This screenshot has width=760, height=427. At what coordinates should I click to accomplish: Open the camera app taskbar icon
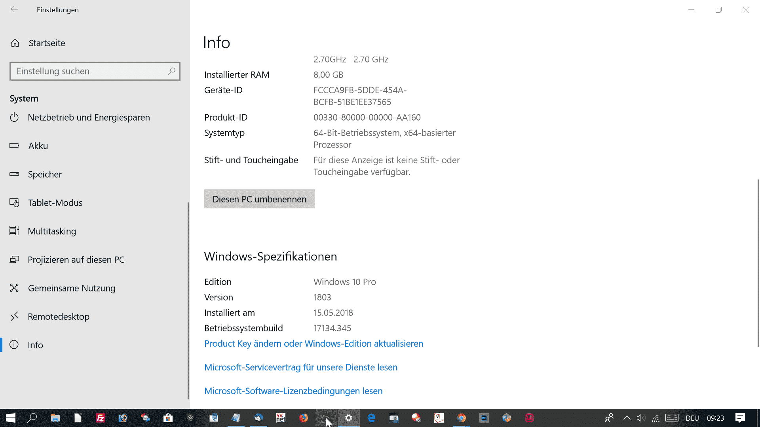394,418
